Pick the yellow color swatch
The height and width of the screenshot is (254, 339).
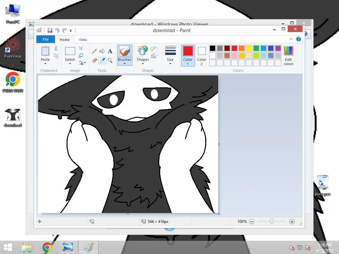coord(249,48)
